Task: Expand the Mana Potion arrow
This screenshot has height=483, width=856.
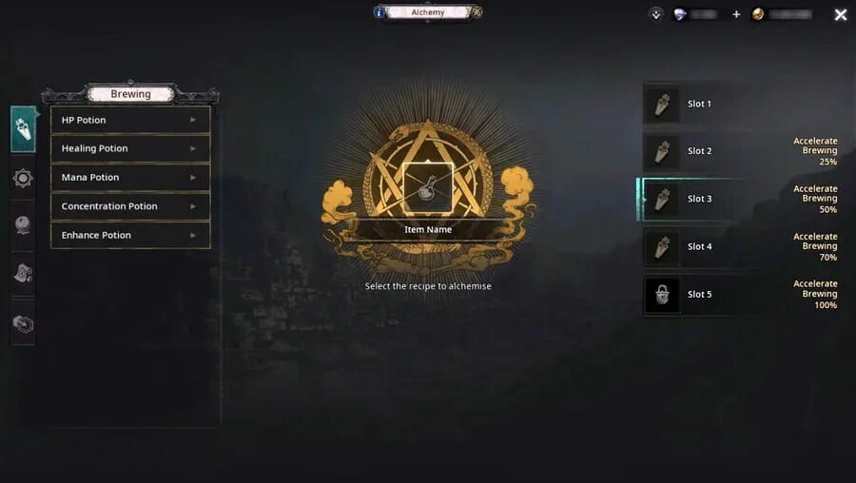Action: (193, 178)
